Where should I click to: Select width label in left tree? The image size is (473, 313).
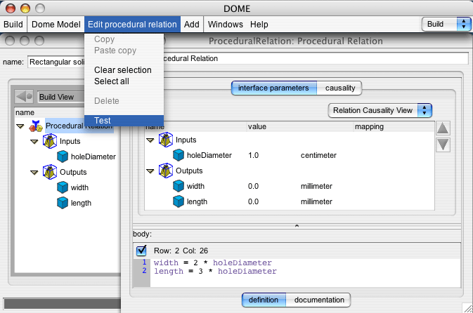79,187
